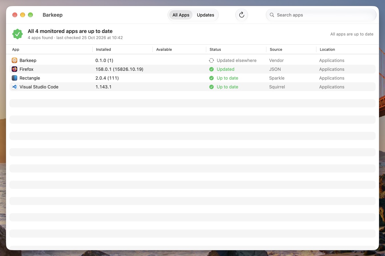Click the Firefox app icon
Screen dimensions: 385x256
click(15, 69)
